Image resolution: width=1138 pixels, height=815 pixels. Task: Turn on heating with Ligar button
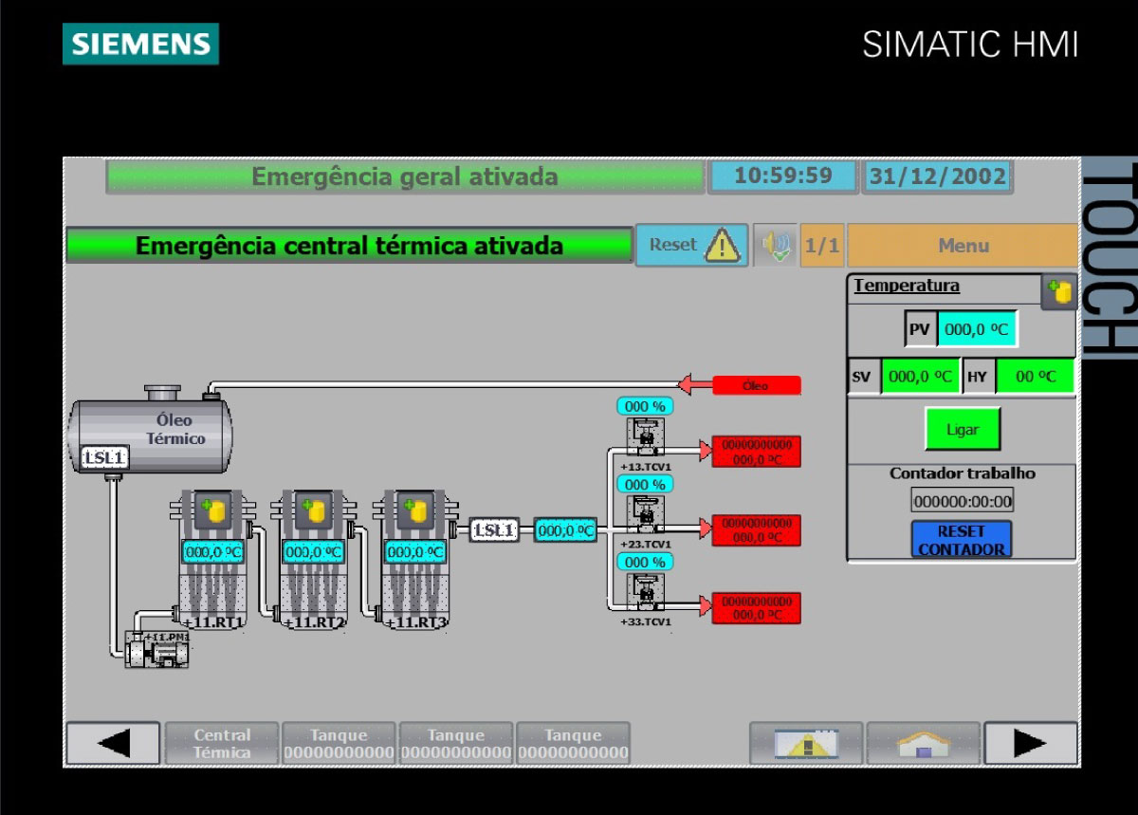[x=963, y=430]
